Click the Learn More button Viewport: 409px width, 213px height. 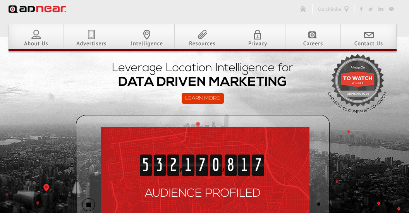tap(203, 98)
